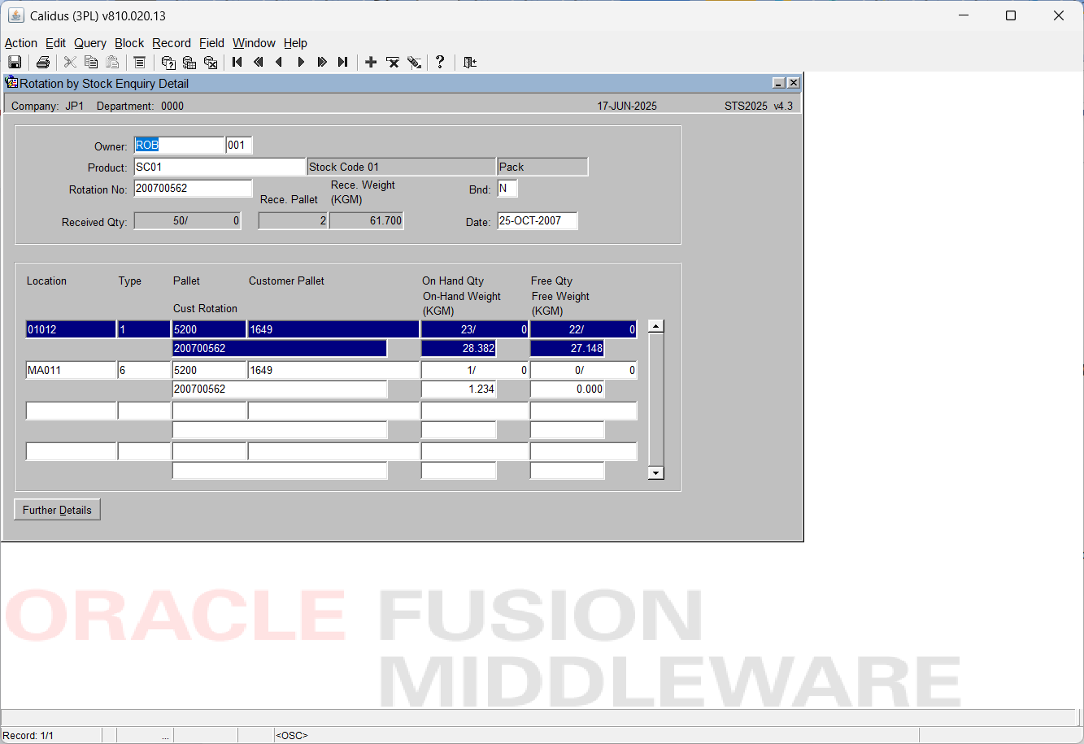Click the Save diskette toolbar icon
1084x744 pixels.
15,63
